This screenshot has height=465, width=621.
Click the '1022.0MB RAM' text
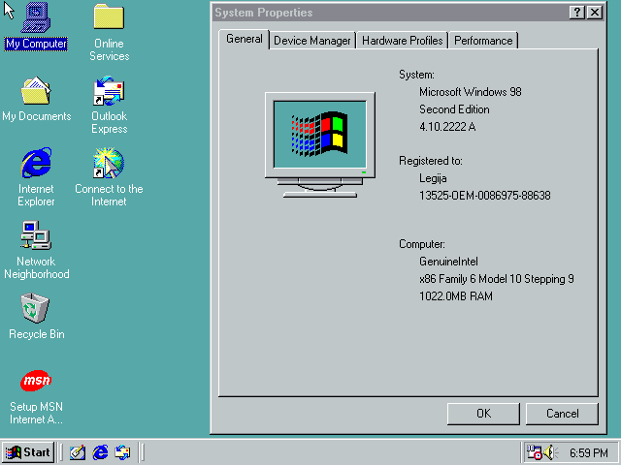(456, 296)
